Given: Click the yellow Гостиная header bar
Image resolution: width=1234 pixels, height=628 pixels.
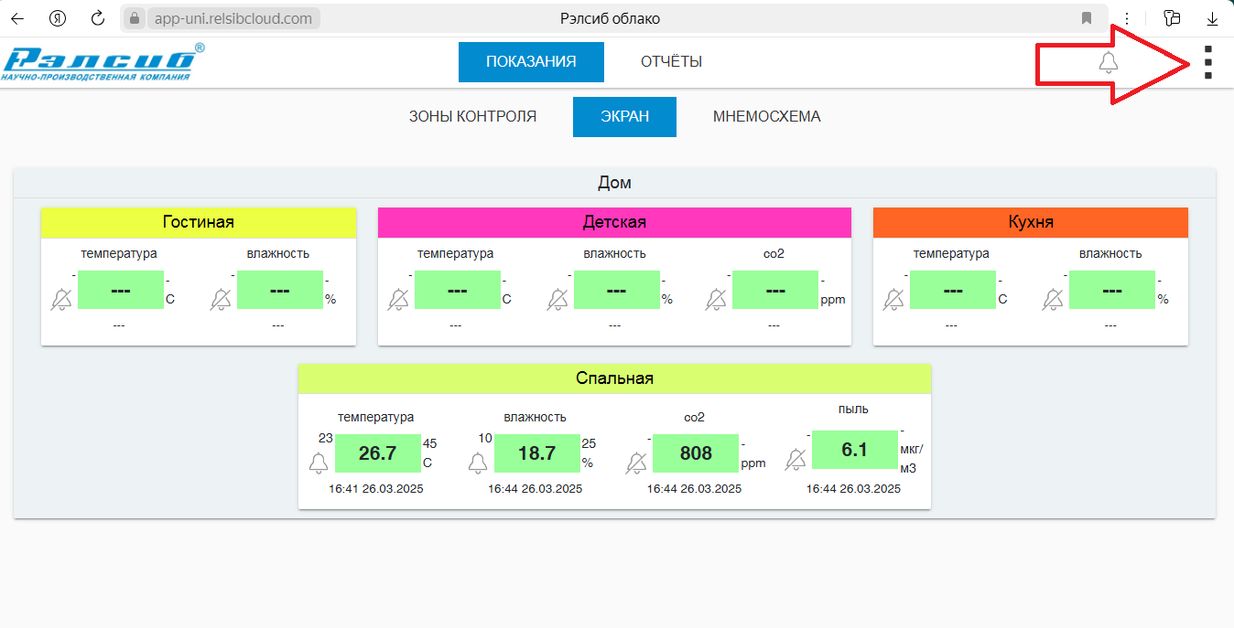Looking at the screenshot, I should (x=198, y=222).
